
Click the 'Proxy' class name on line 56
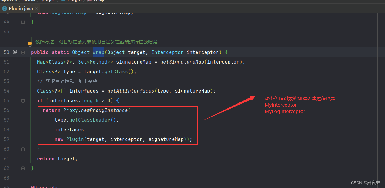point(70,110)
